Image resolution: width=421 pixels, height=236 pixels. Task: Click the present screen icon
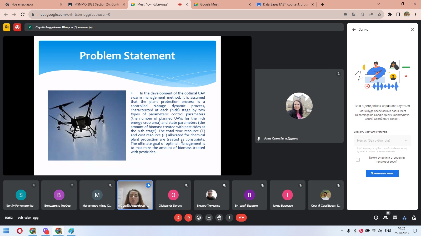(209, 218)
